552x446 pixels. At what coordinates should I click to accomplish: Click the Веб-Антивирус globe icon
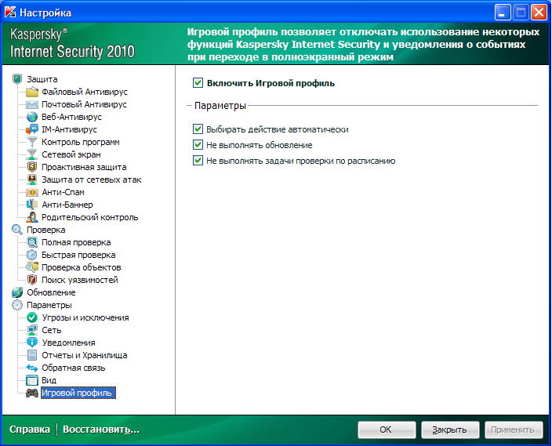pos(32,117)
